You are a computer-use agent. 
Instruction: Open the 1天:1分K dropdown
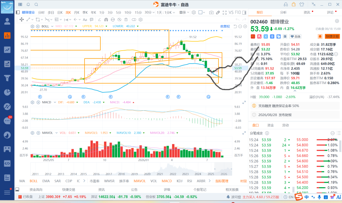pyautogui.click(x=166, y=12)
